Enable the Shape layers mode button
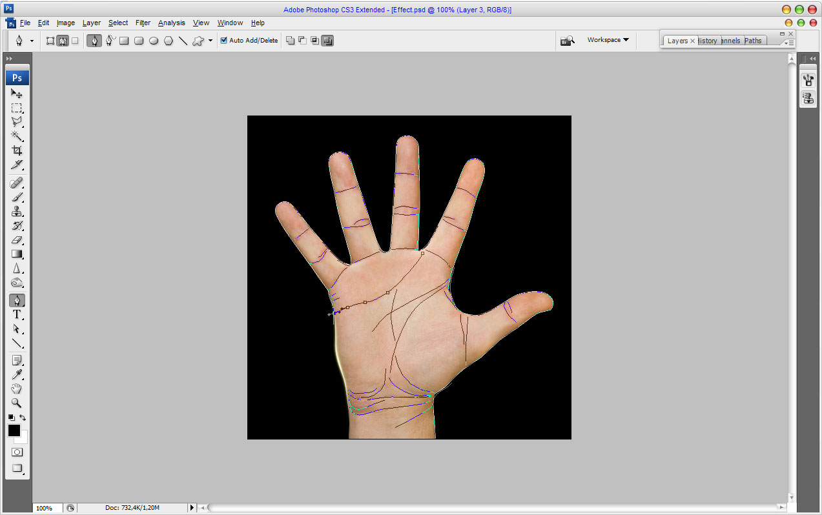 [50, 41]
